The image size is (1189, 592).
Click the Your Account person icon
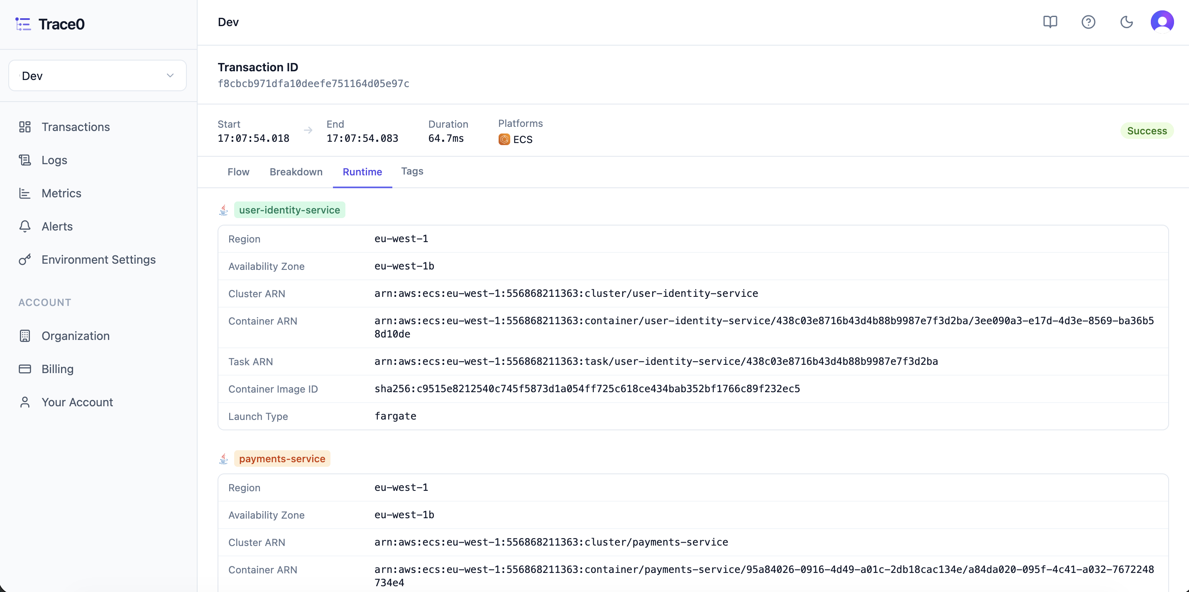click(x=25, y=402)
